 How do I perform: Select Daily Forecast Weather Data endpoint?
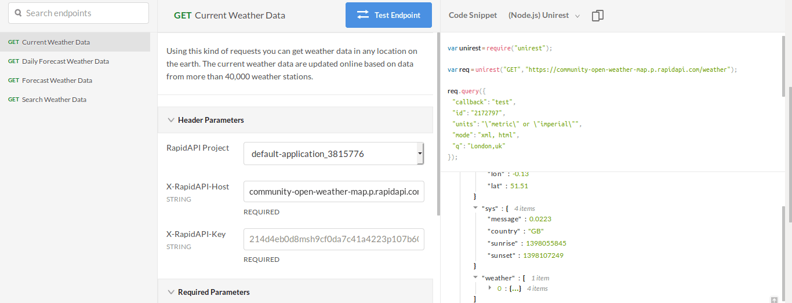[75, 61]
